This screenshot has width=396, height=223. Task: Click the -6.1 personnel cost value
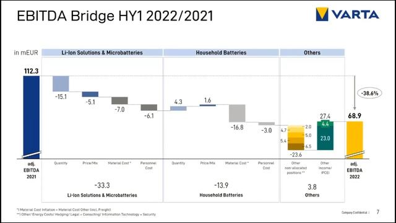[x=148, y=116]
